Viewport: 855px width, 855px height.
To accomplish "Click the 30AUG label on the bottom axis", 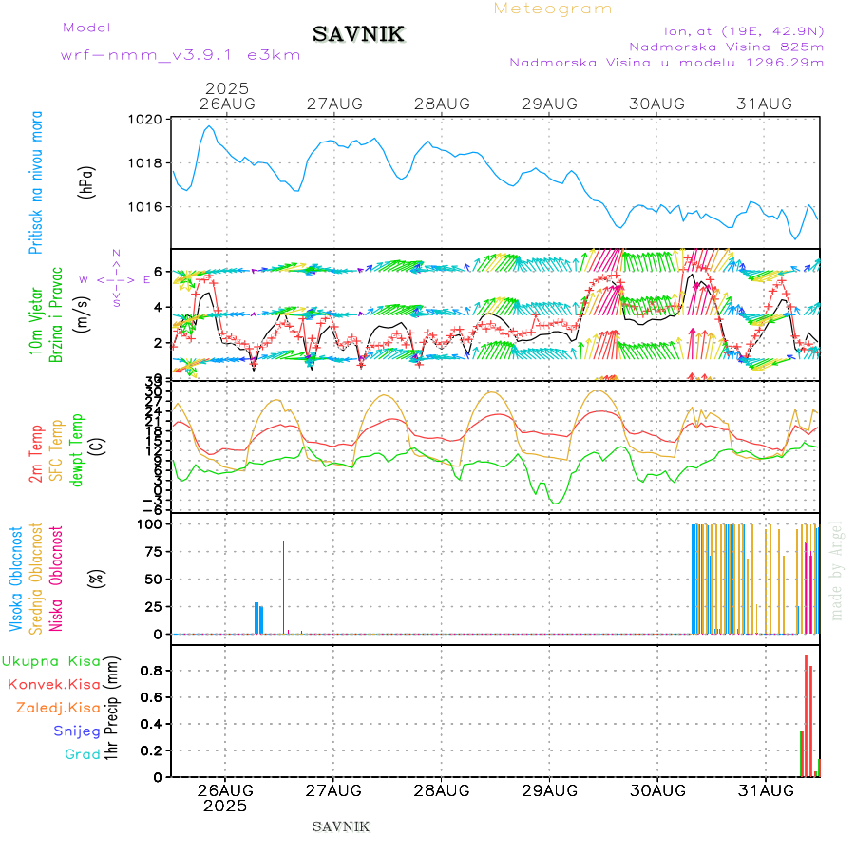I will click(x=656, y=790).
